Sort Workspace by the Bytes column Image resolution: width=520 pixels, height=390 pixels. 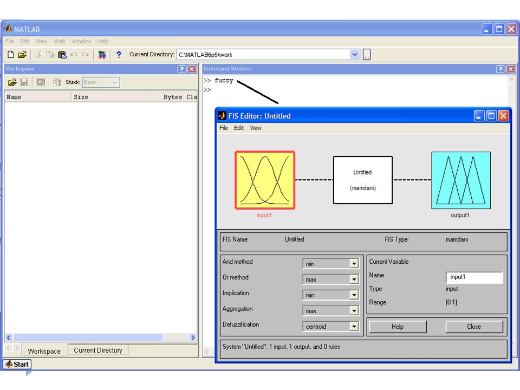167,97
